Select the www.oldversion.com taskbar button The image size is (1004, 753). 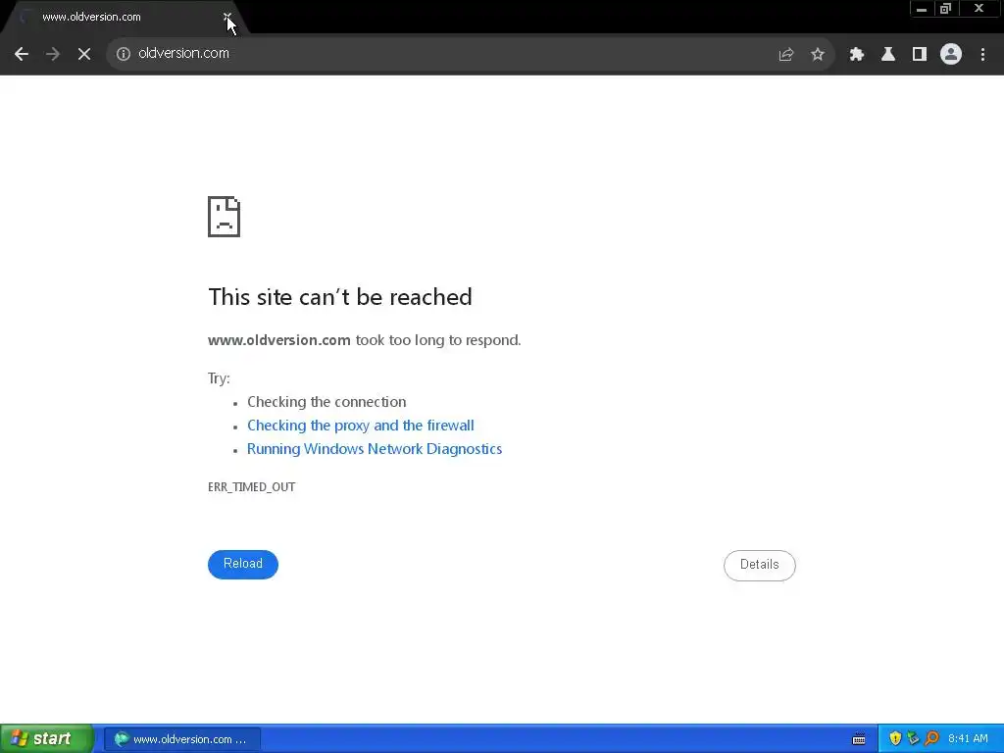[x=181, y=739]
